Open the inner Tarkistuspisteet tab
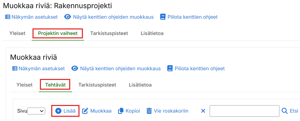Image resolution: width=300 pixels, height=121 pixels. tap(97, 85)
